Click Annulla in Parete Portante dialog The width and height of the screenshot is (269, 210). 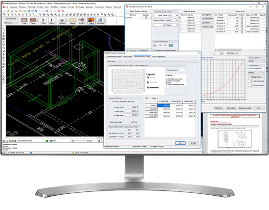pyautogui.click(x=193, y=143)
